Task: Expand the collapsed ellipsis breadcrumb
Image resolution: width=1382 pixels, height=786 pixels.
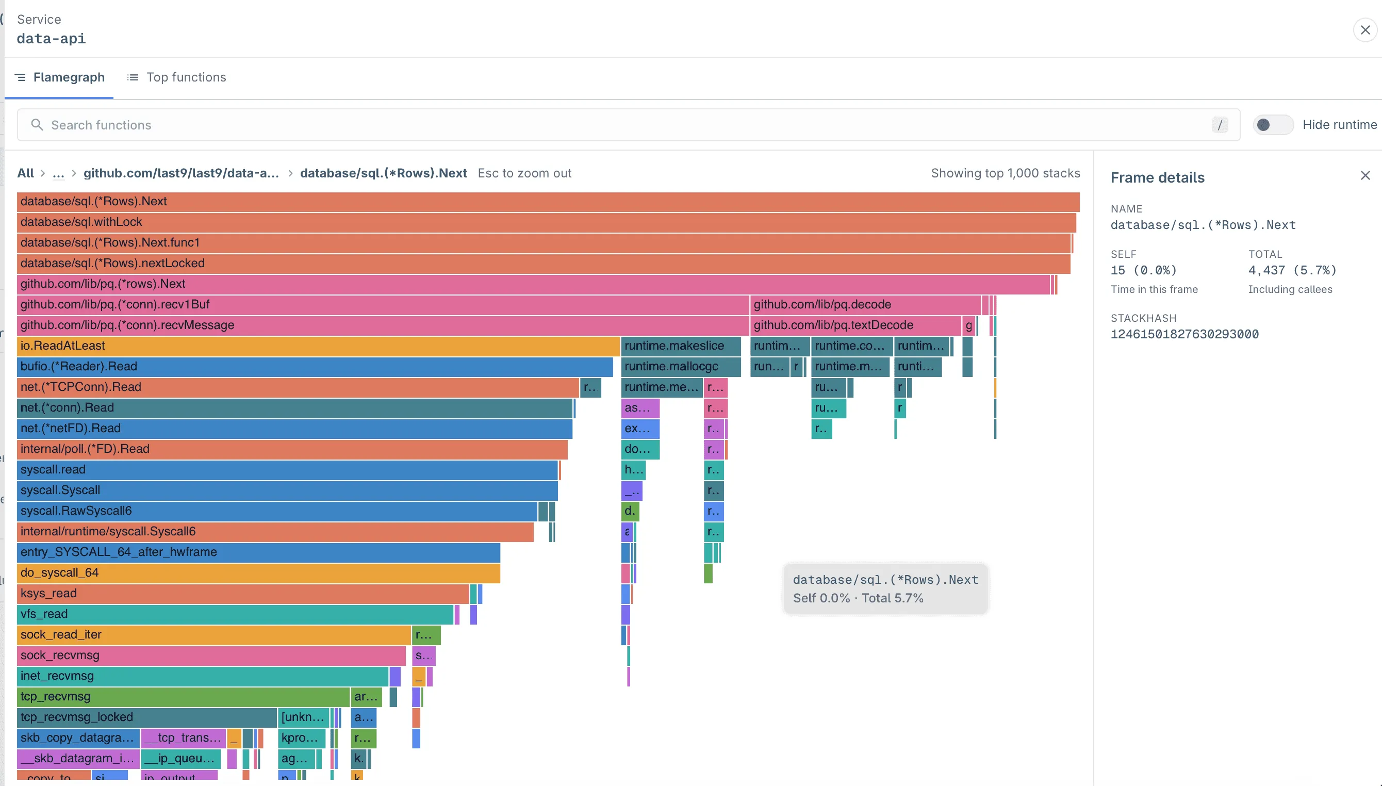Action: click(58, 173)
